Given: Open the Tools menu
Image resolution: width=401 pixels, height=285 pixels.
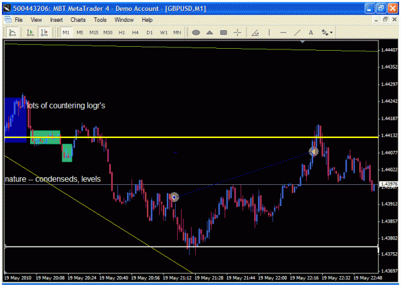Looking at the screenshot, I should tap(100, 20).
